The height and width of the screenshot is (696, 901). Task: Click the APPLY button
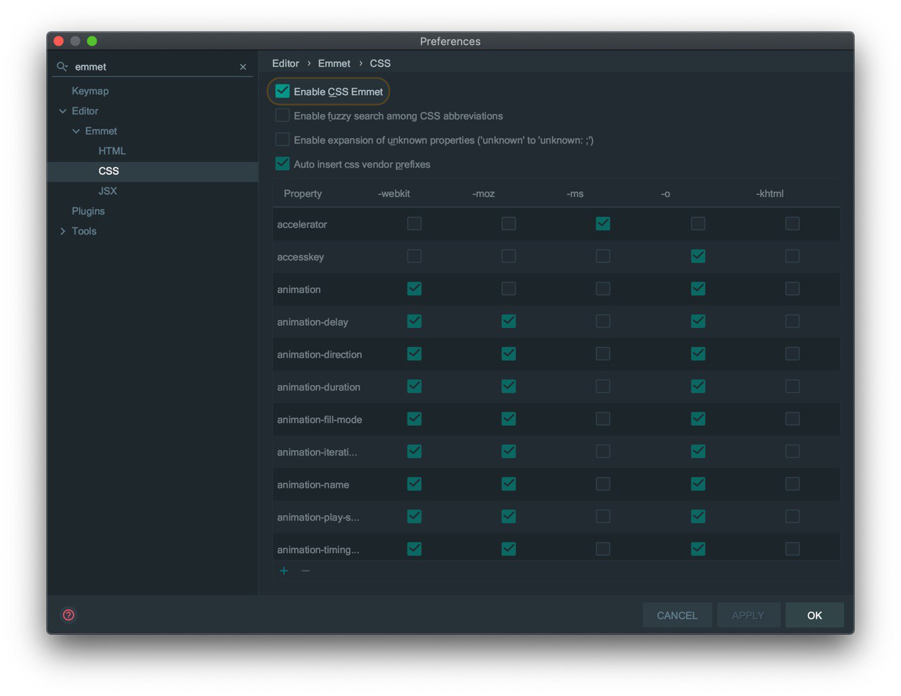pyautogui.click(x=748, y=615)
